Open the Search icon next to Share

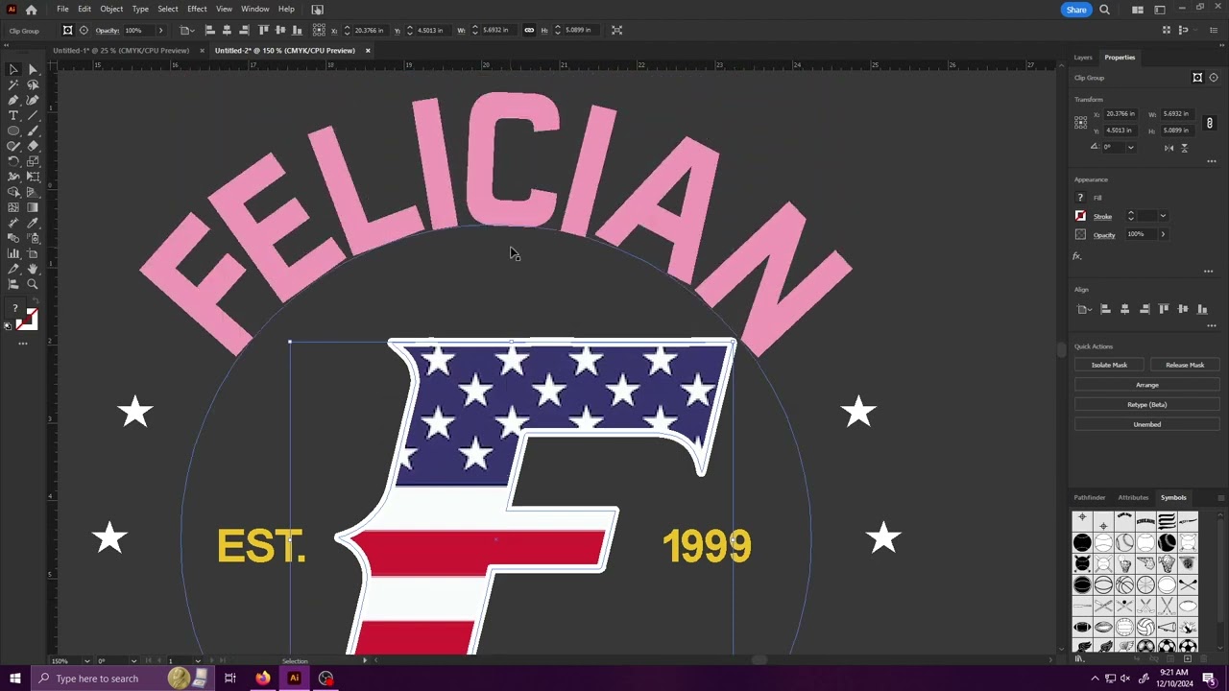(x=1104, y=10)
